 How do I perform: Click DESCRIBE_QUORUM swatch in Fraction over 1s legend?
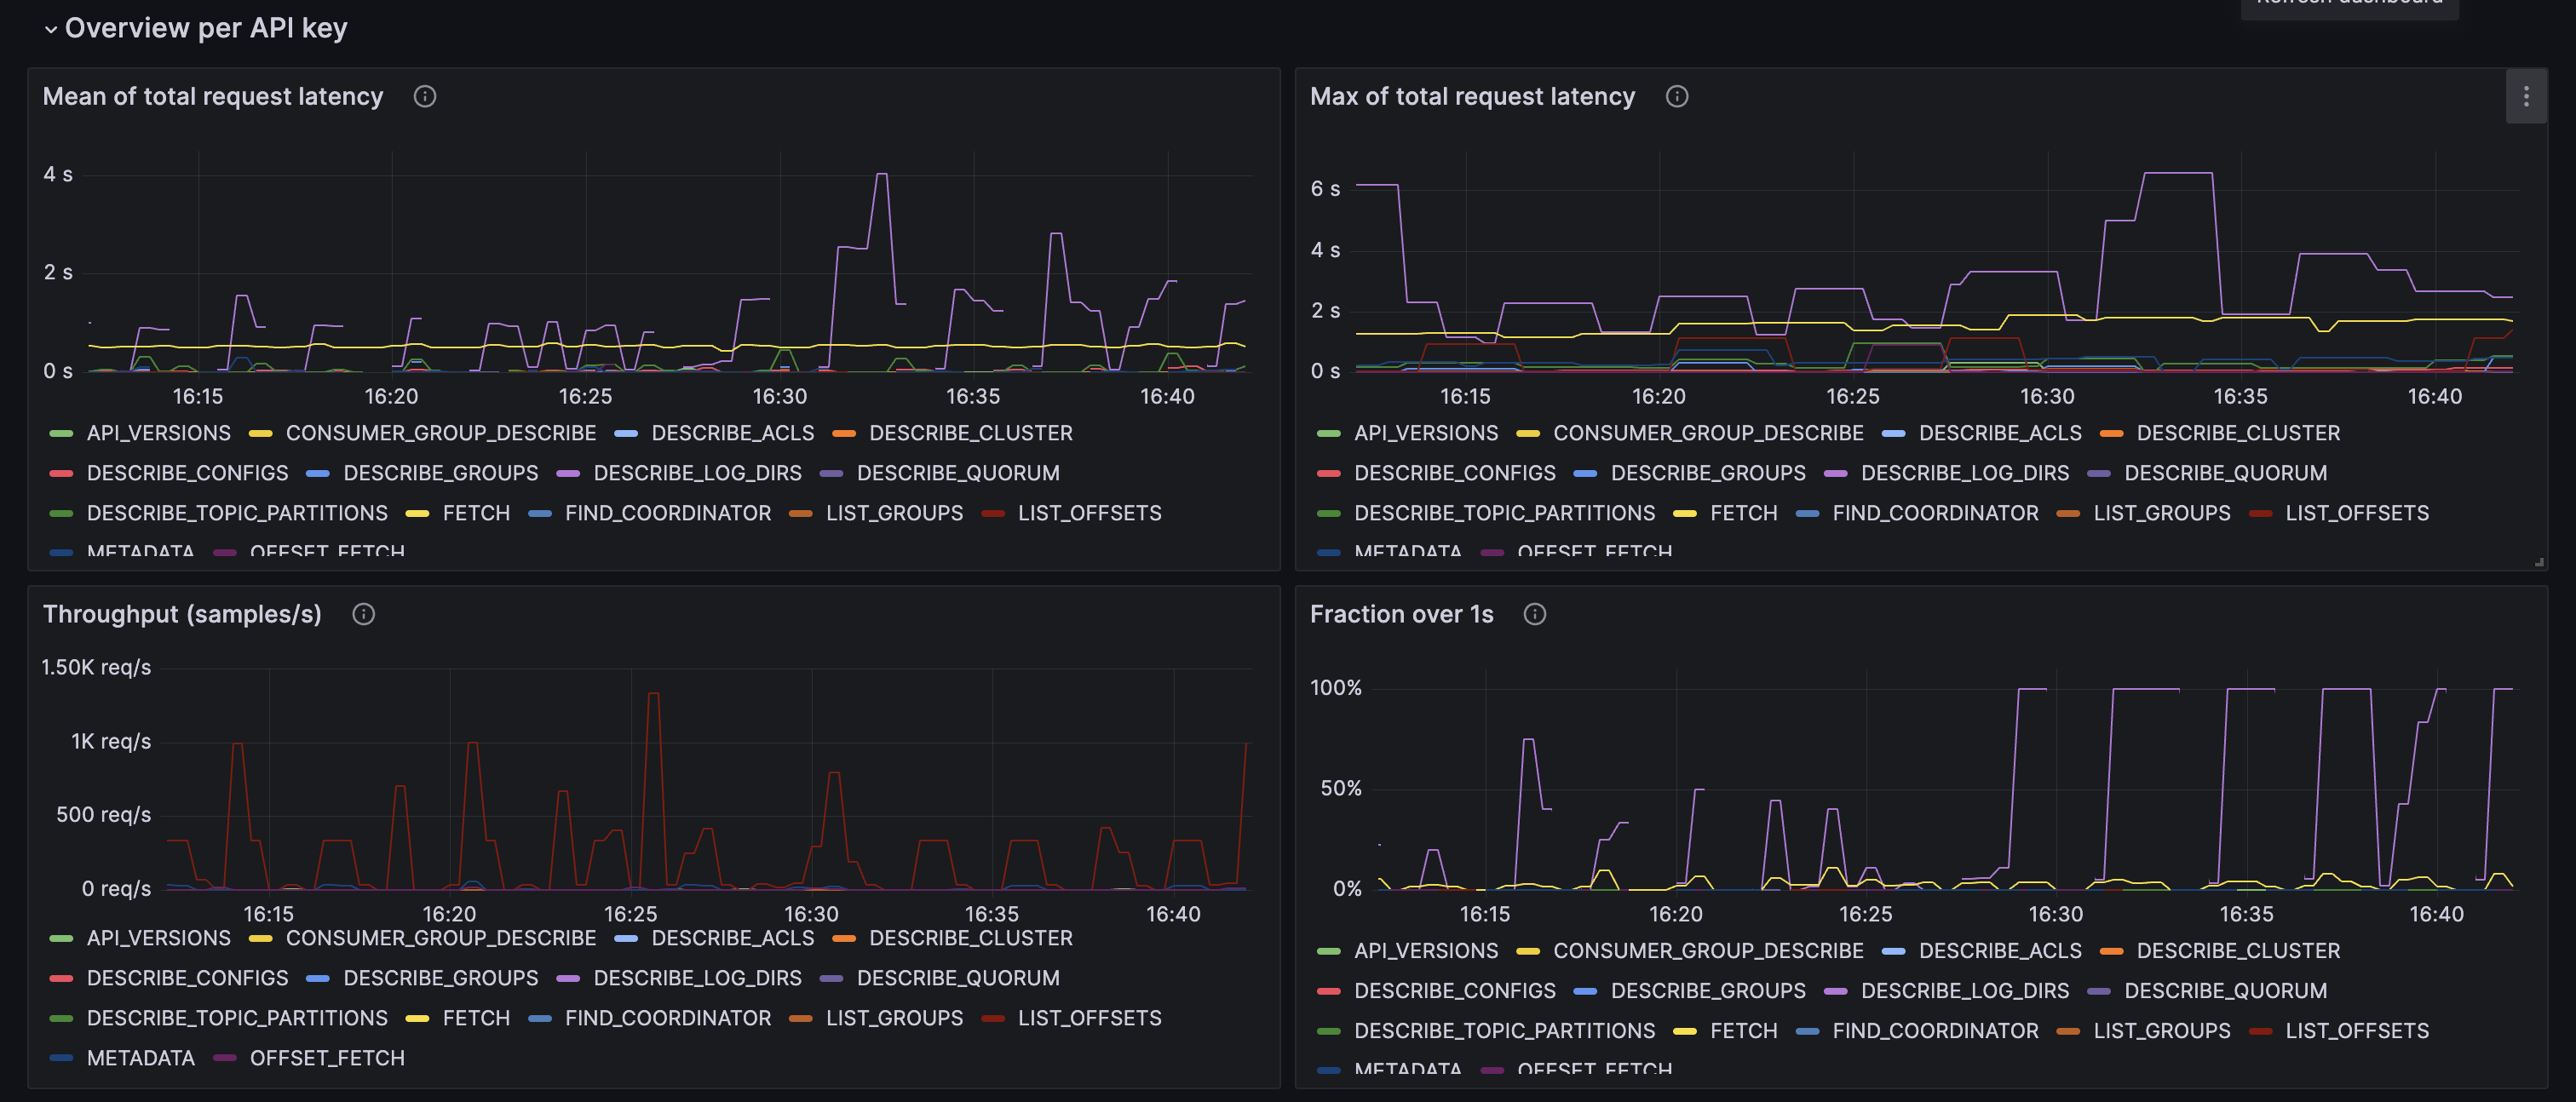tap(2099, 992)
